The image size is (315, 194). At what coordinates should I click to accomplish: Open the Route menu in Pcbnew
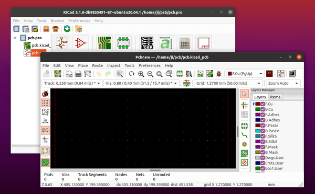tap(98, 65)
